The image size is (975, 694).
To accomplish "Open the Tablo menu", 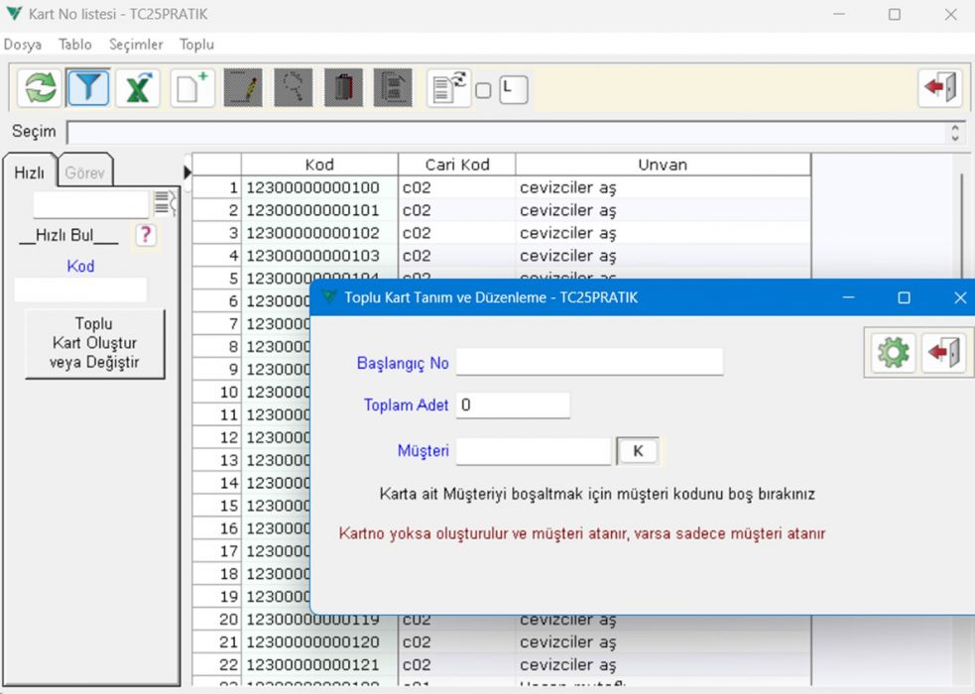I will pyautogui.click(x=74, y=45).
